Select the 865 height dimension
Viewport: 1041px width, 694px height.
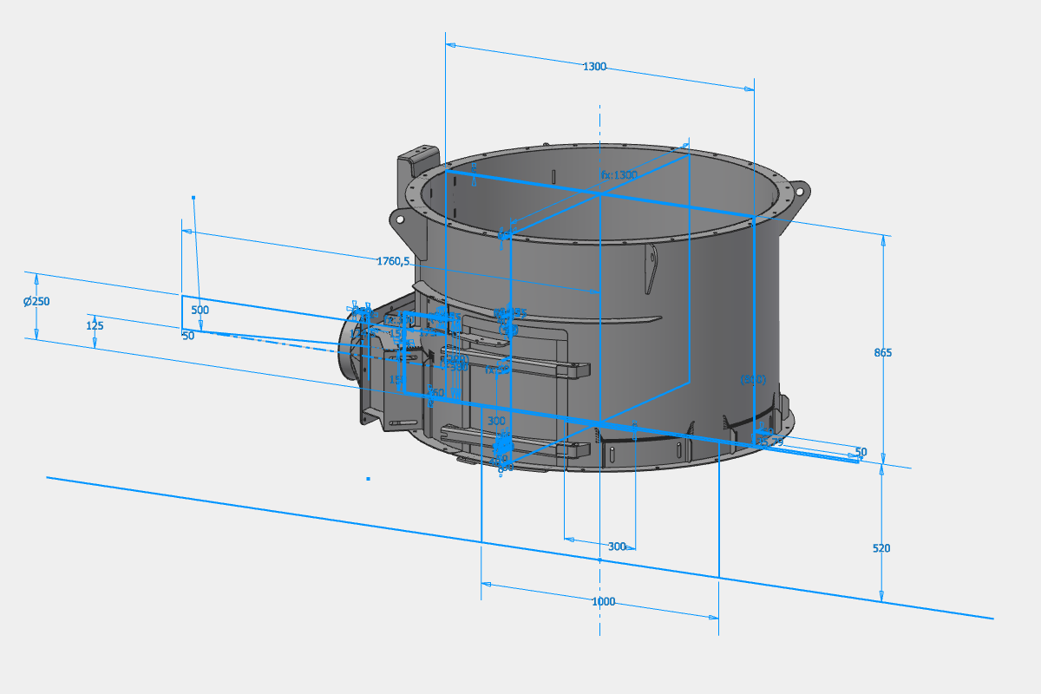[883, 353]
